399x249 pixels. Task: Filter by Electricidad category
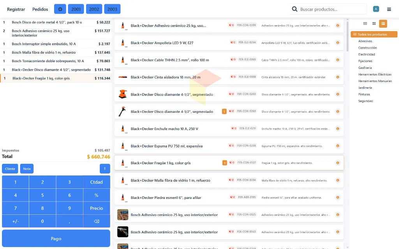pos(366,54)
